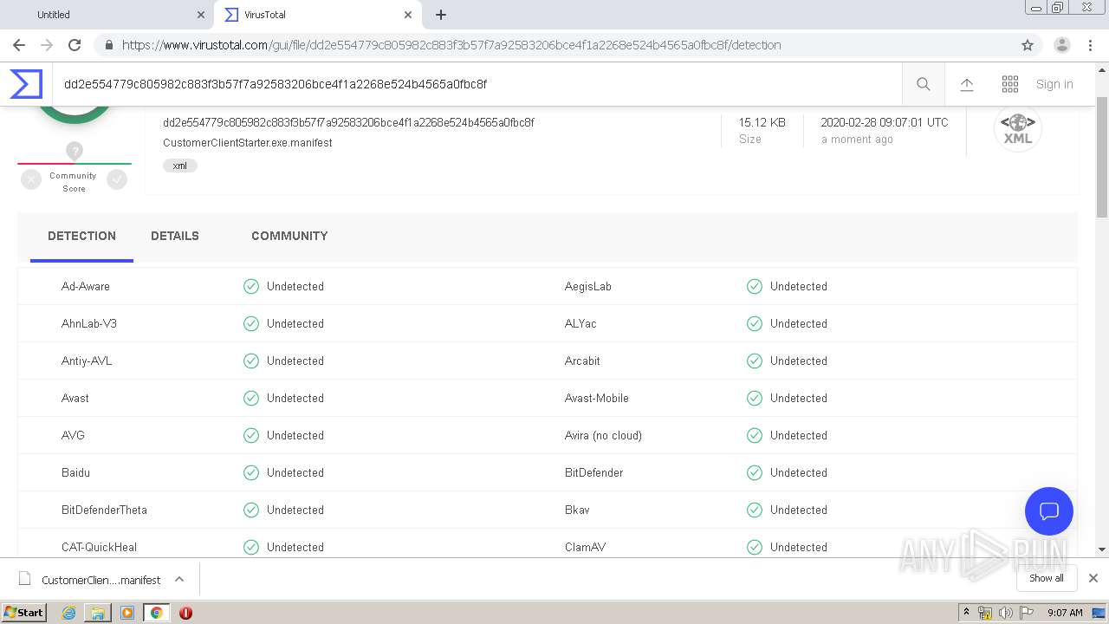Open File Explorer from the taskbar
1109x624 pixels.
(x=98, y=613)
